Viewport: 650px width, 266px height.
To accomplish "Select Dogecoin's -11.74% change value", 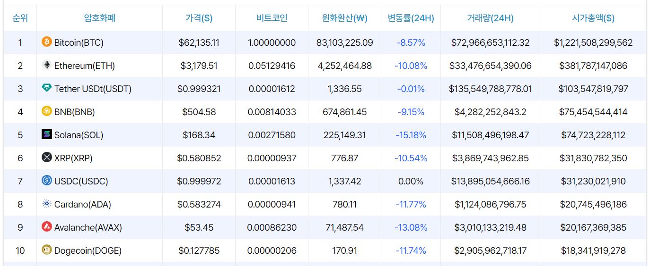I will pos(411,250).
